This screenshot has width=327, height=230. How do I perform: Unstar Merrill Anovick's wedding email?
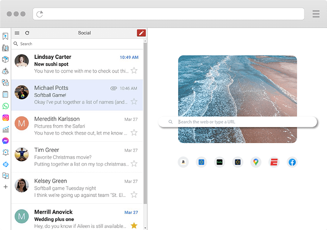[134, 226]
